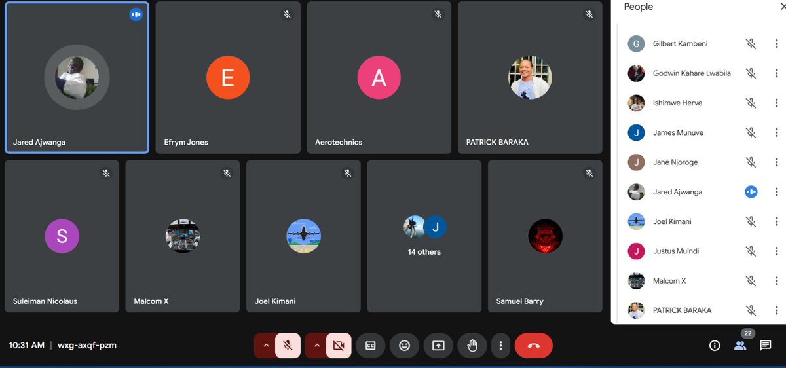Mute Gilbert Kambeni via his mic icon
The image size is (786, 368).
(751, 44)
